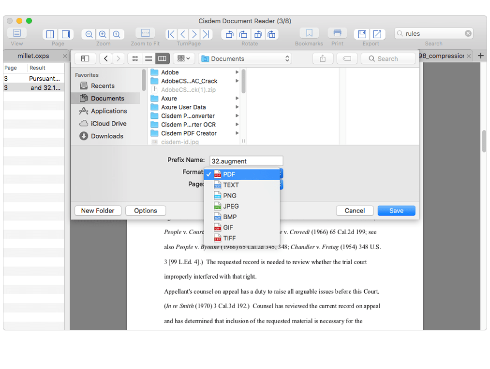Select iCloud Drive in Favorites

tap(105, 124)
